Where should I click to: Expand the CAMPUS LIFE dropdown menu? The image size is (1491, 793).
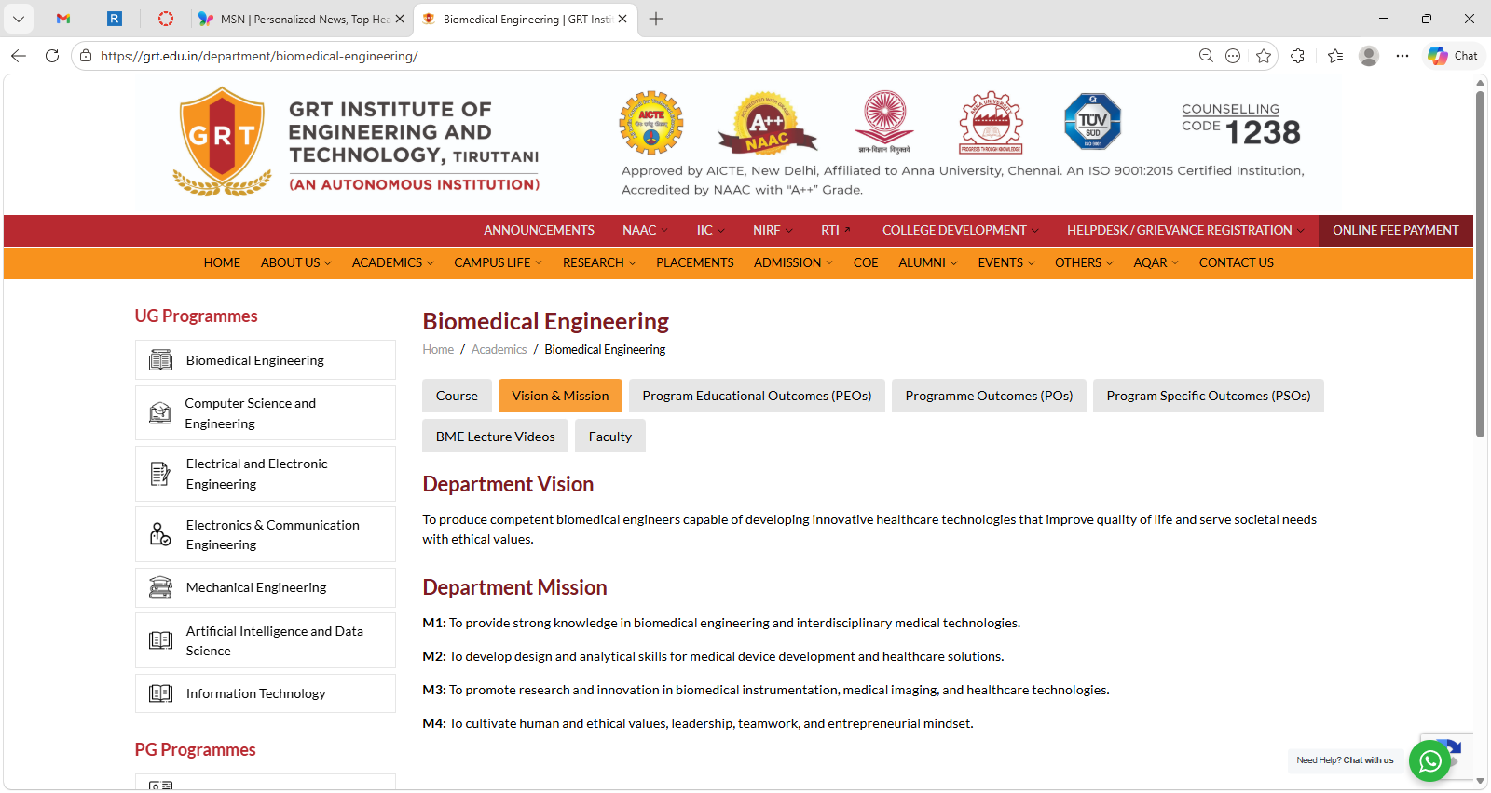click(x=498, y=263)
